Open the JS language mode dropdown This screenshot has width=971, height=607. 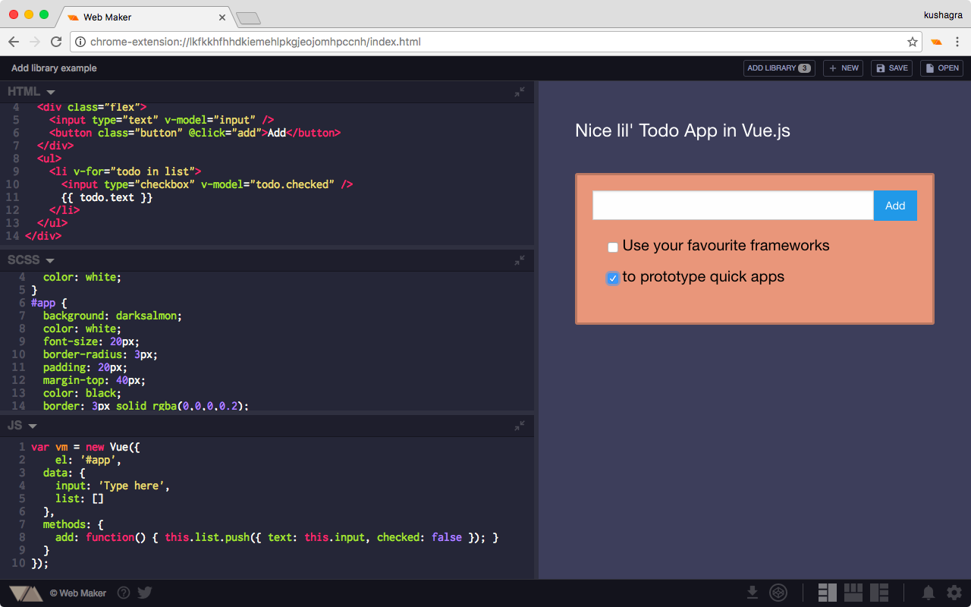click(x=23, y=426)
